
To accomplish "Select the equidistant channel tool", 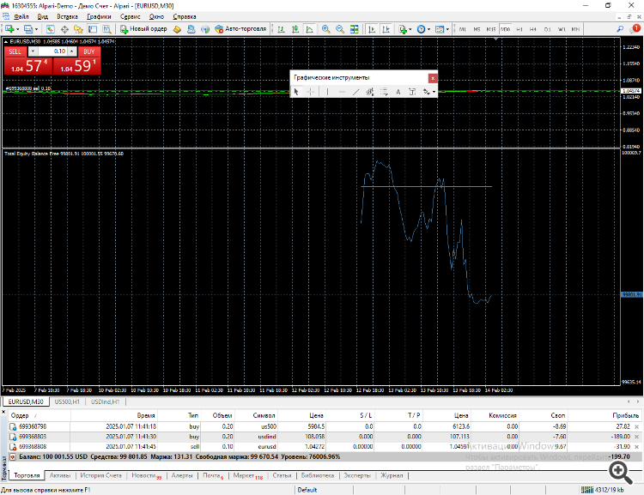I will (369, 92).
